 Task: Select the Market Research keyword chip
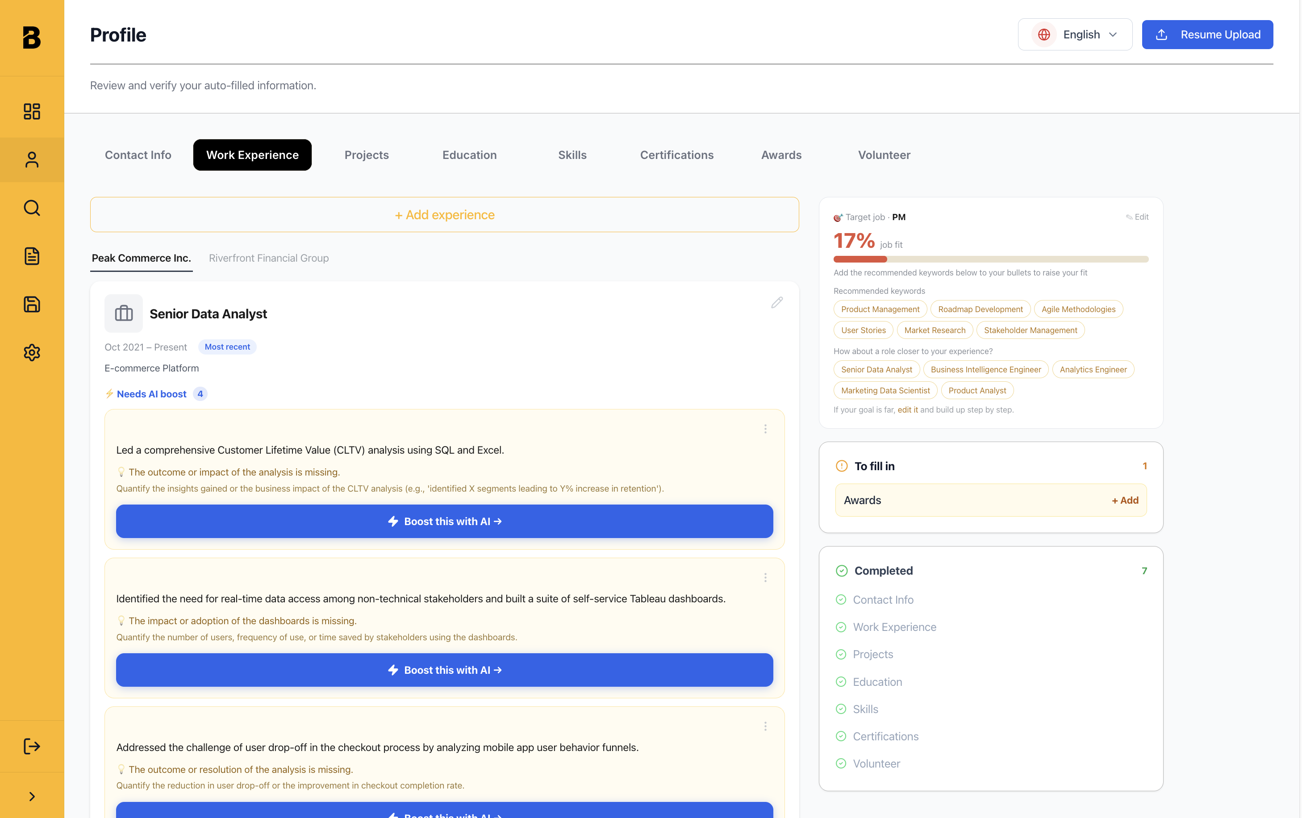(x=935, y=330)
